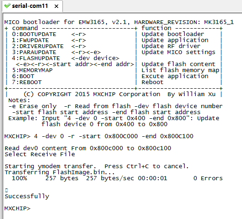Click the MICO bootloader header line

click(119, 22)
